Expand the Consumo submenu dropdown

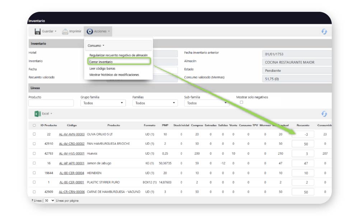point(96,45)
